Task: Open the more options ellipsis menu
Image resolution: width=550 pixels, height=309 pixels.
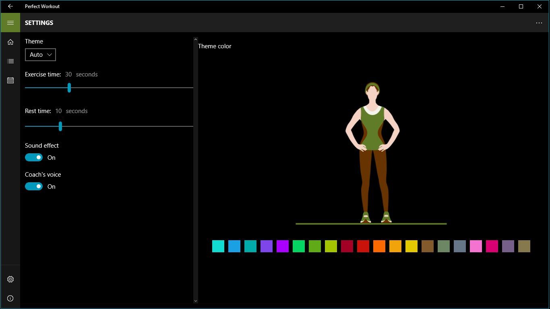Action: [x=539, y=23]
